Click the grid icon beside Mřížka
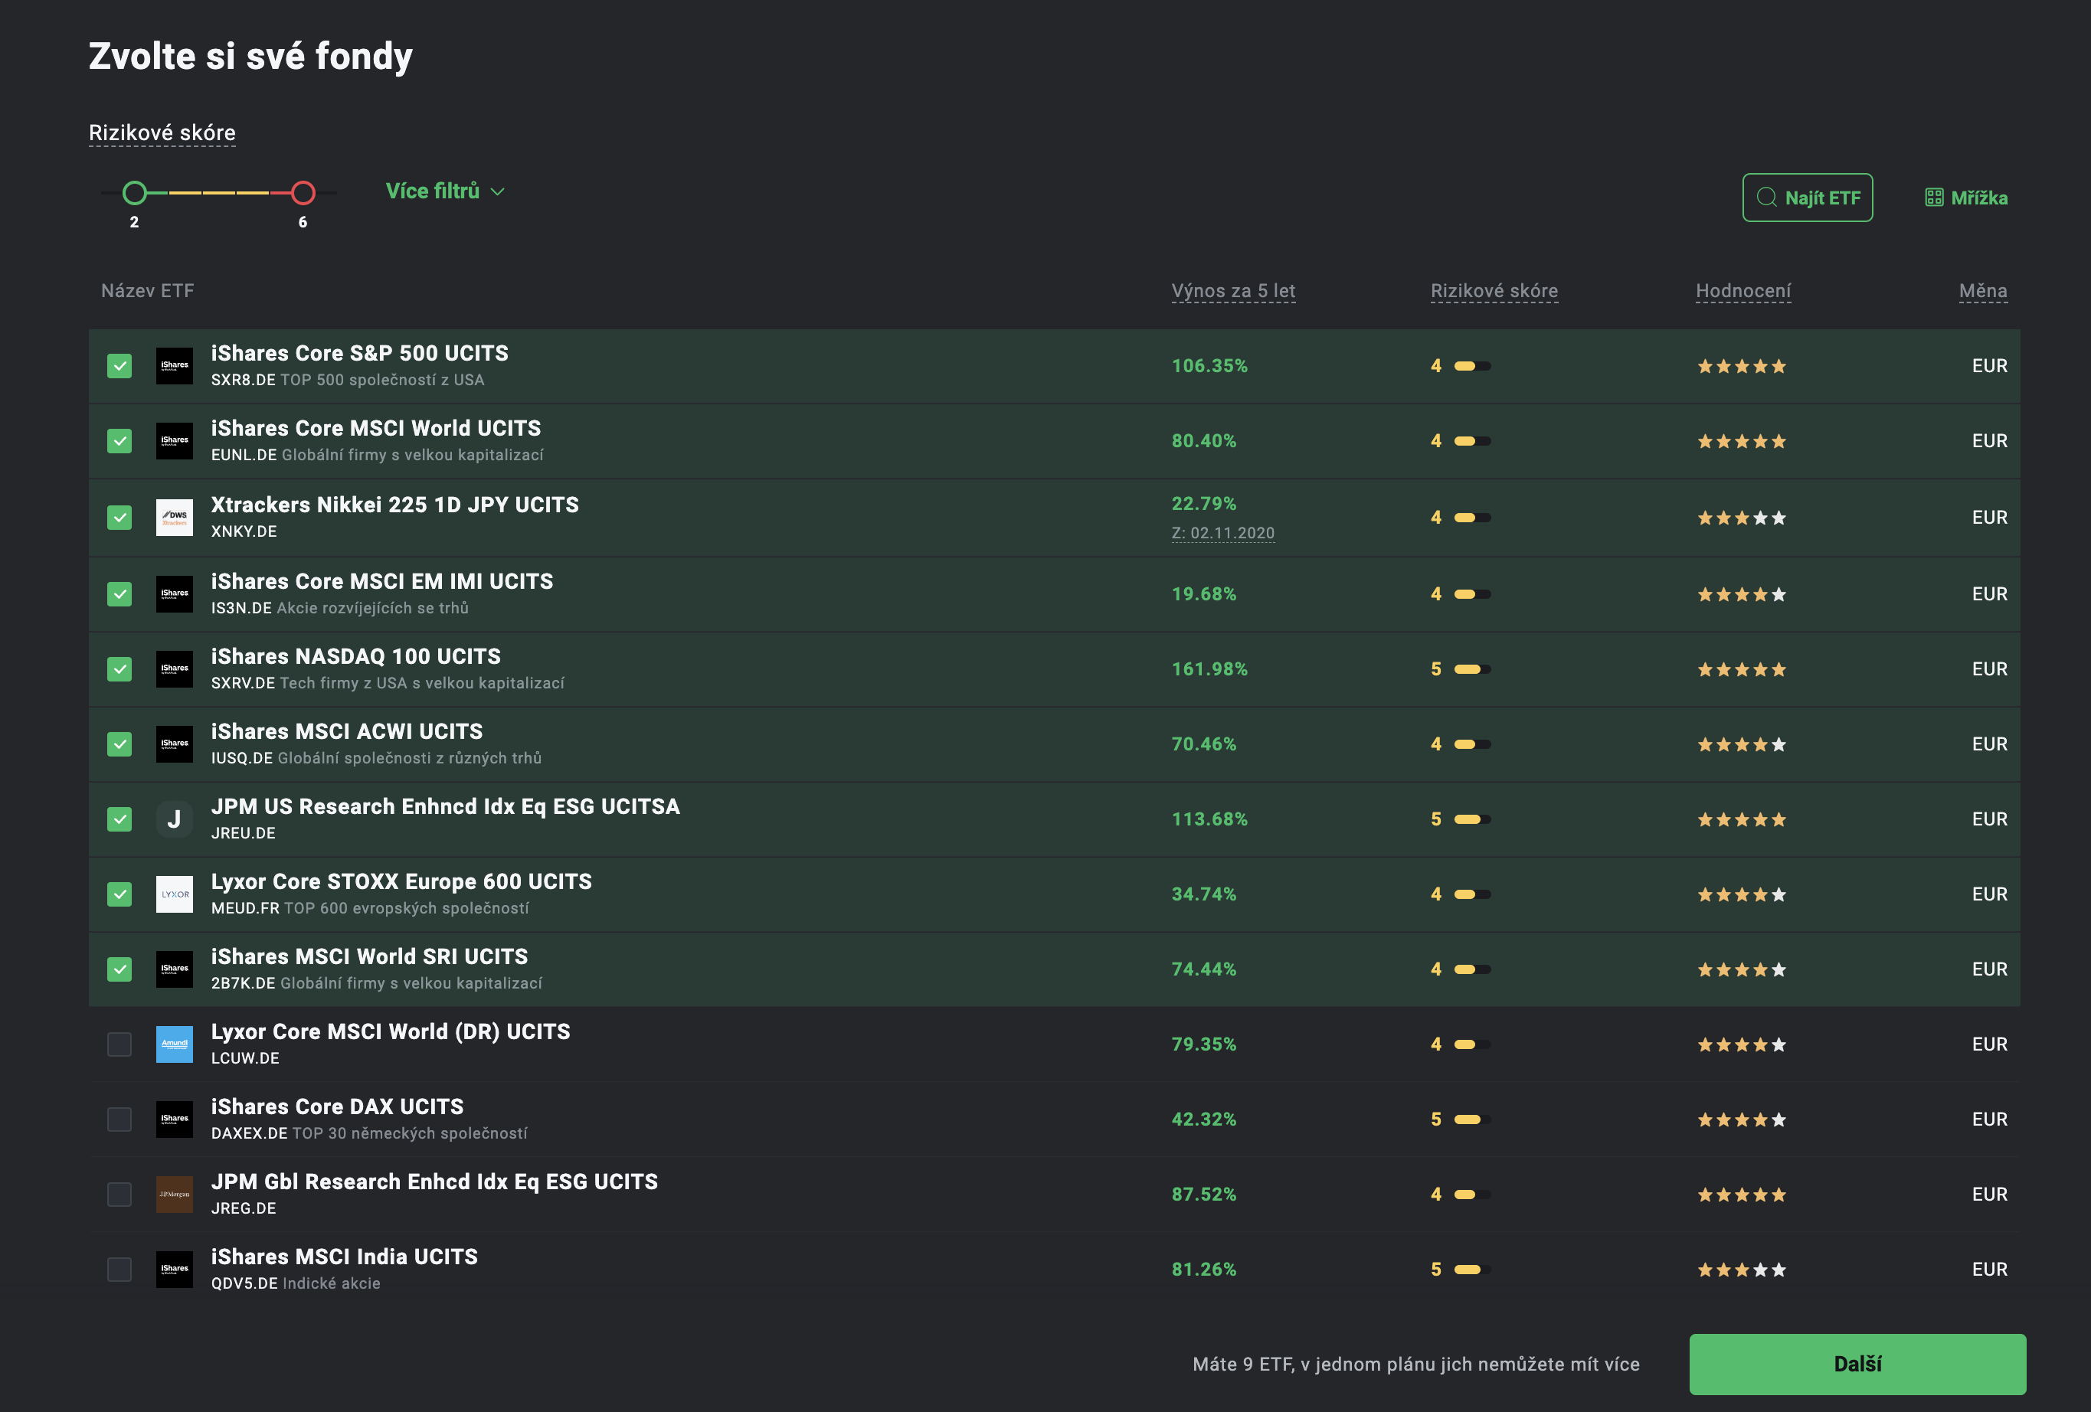 [x=1933, y=198]
